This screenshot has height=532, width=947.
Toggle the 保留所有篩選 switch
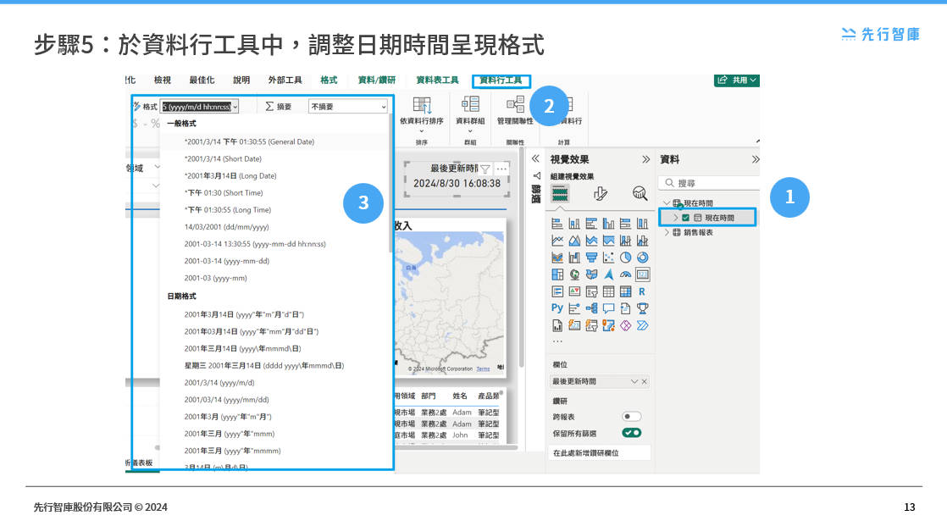[x=631, y=433]
